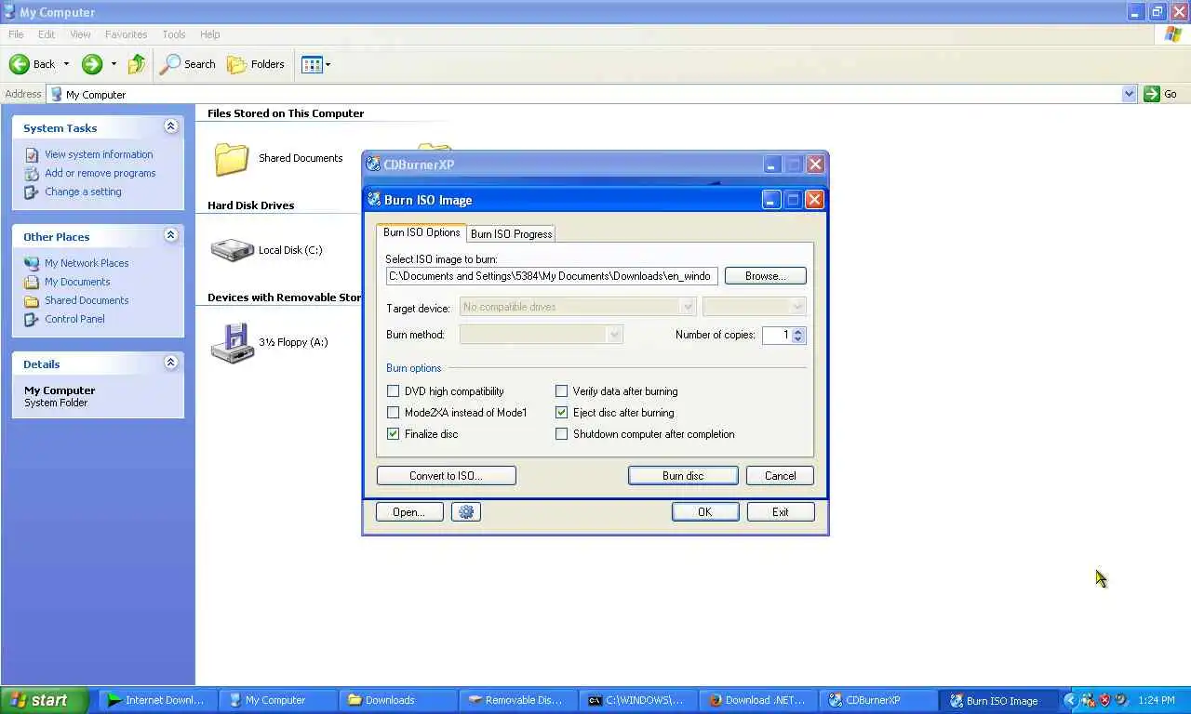Open My Documents in Other Places
Viewport: 1191px width, 714px height.
pyautogui.click(x=77, y=282)
